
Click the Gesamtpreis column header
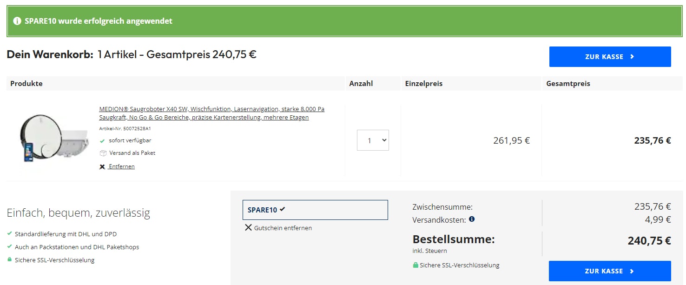pos(568,84)
